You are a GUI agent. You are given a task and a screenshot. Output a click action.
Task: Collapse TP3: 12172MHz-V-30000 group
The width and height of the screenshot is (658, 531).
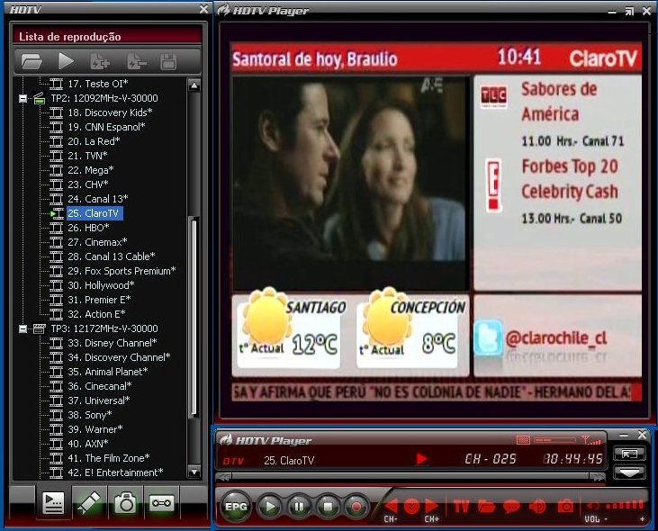click(23, 328)
